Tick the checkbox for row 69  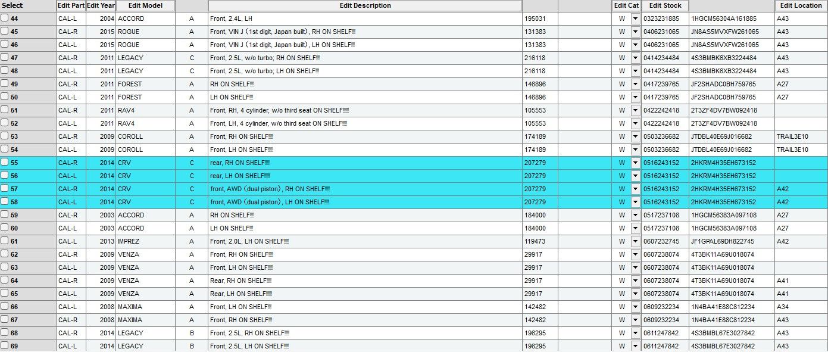5,345
